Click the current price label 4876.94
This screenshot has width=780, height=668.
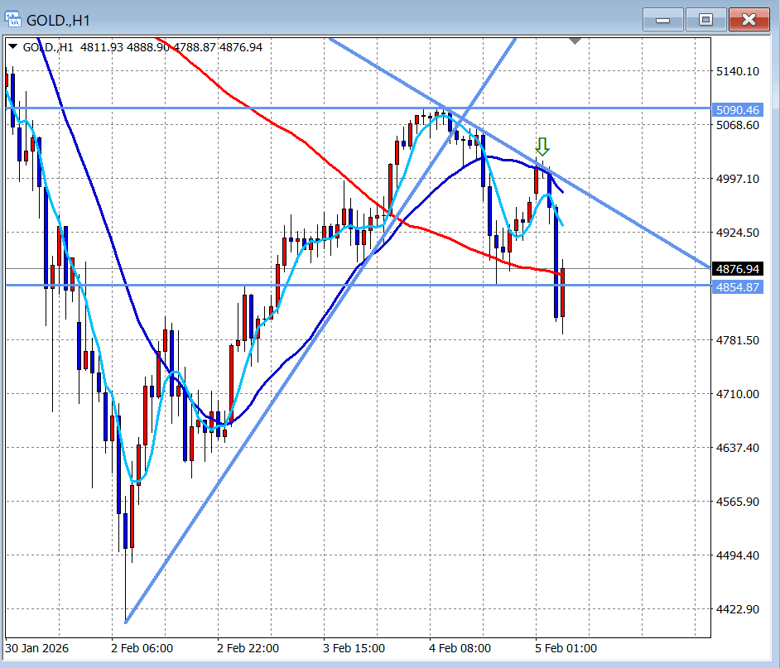(736, 269)
